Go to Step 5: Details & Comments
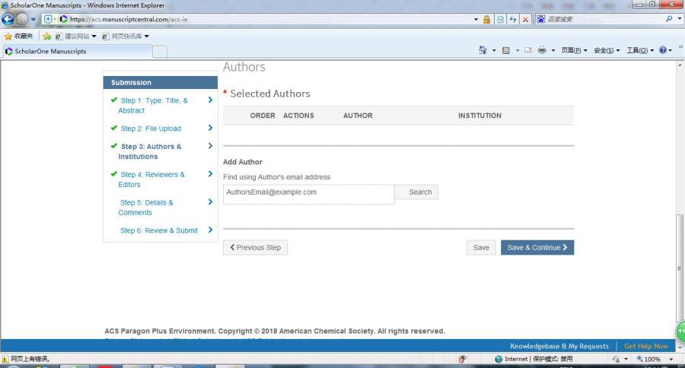This screenshot has width=685, height=368. point(145,208)
